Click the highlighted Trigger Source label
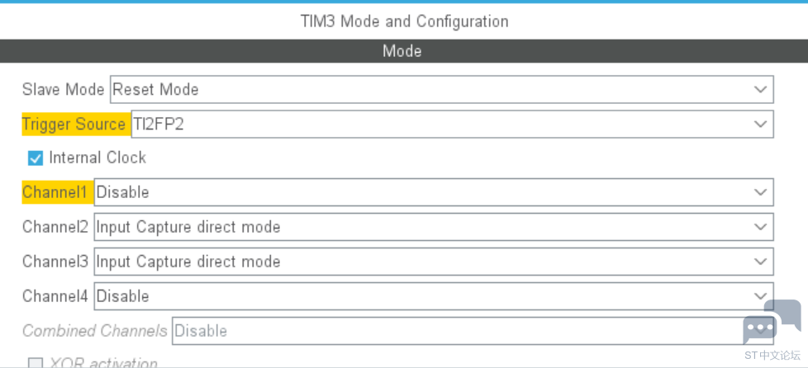The height and width of the screenshot is (368, 808). tap(74, 124)
